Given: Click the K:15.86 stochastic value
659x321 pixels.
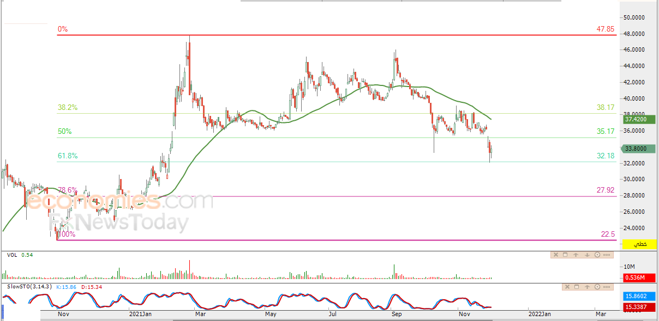Looking at the screenshot, I should pyautogui.click(x=67, y=287).
